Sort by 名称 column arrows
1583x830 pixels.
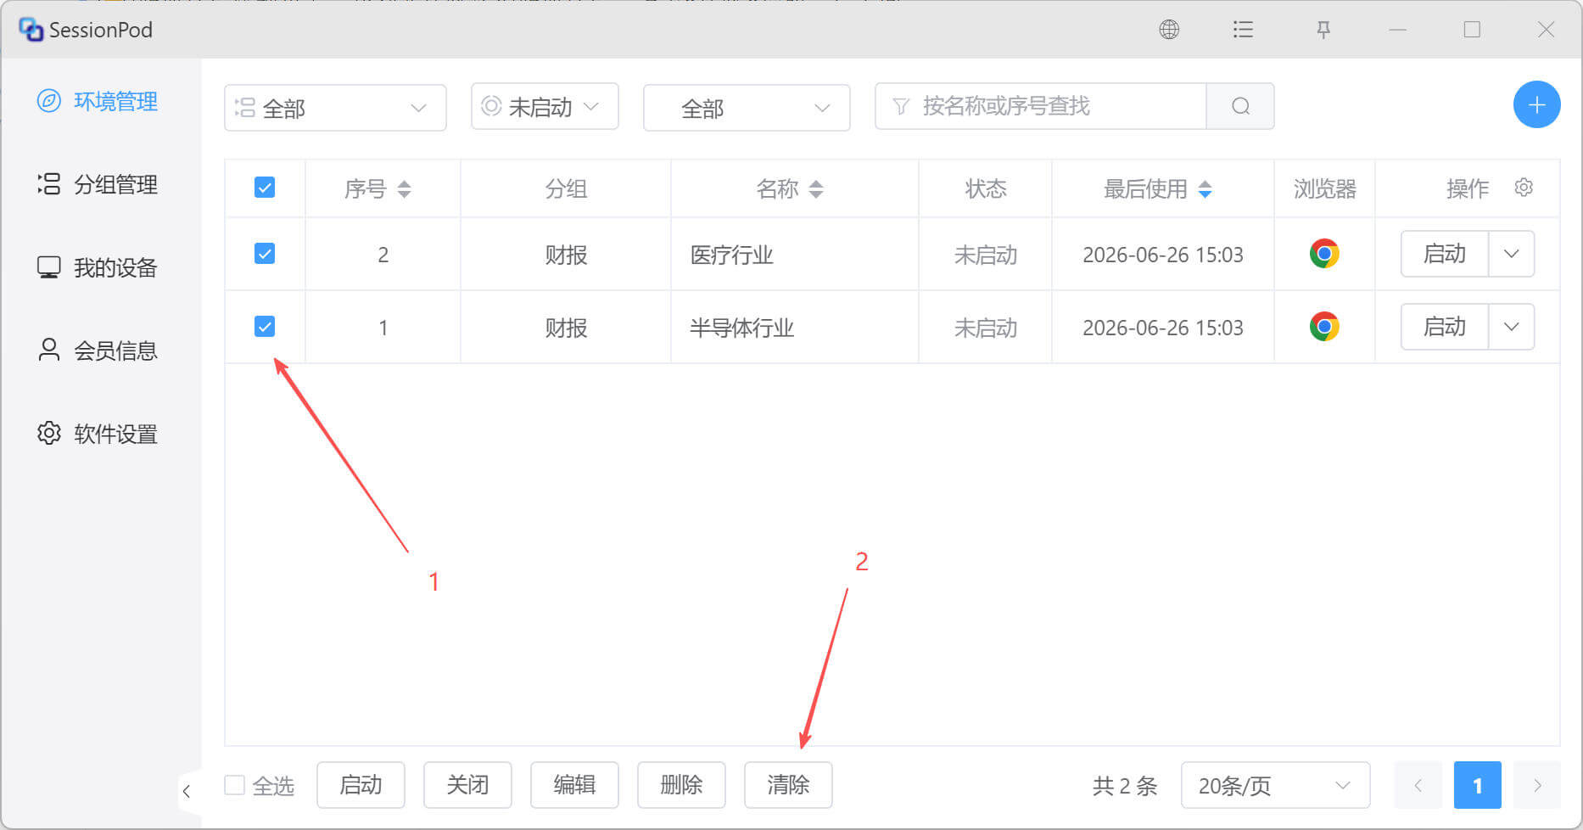[816, 189]
